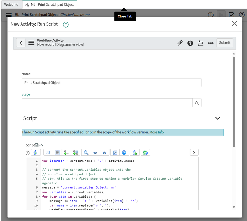
Task: Click the workflow play button
Action: tap(221, 15)
